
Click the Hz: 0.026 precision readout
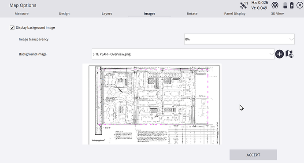[x=260, y=3]
